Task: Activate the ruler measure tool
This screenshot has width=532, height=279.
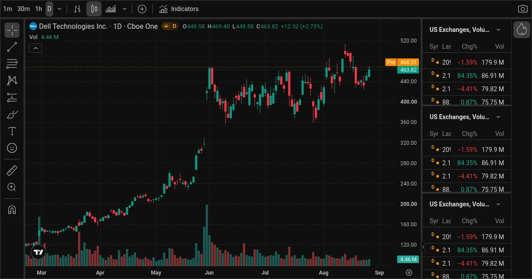Action: click(12, 170)
